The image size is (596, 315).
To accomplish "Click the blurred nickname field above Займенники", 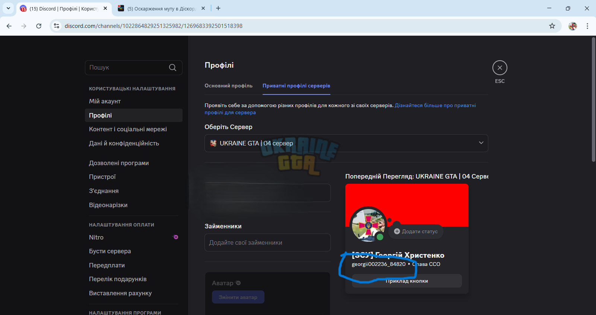I will pos(267,193).
